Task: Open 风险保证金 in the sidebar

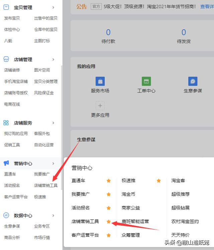Action: click(44, 93)
